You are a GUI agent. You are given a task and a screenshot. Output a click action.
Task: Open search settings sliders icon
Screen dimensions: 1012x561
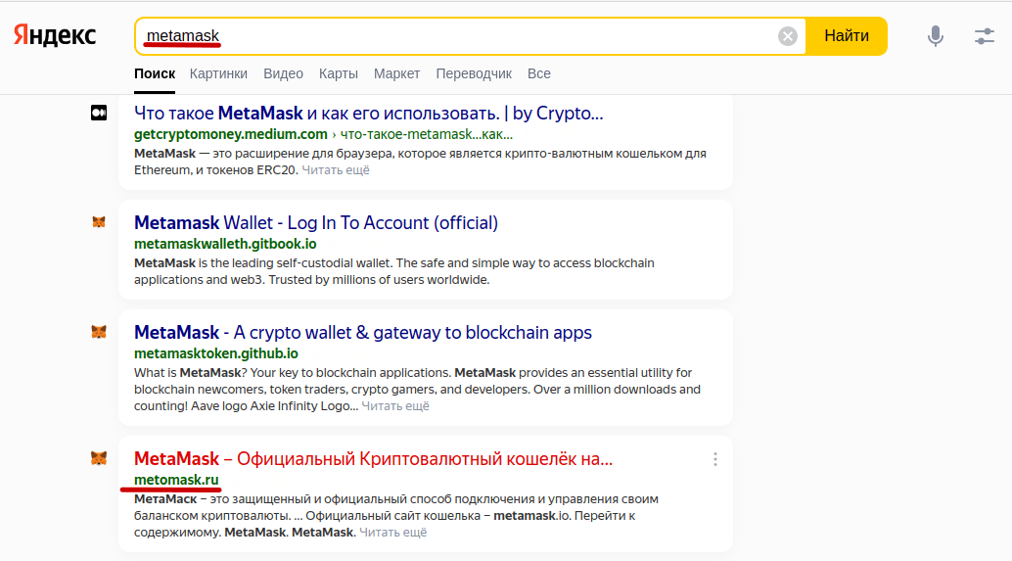[x=985, y=36]
